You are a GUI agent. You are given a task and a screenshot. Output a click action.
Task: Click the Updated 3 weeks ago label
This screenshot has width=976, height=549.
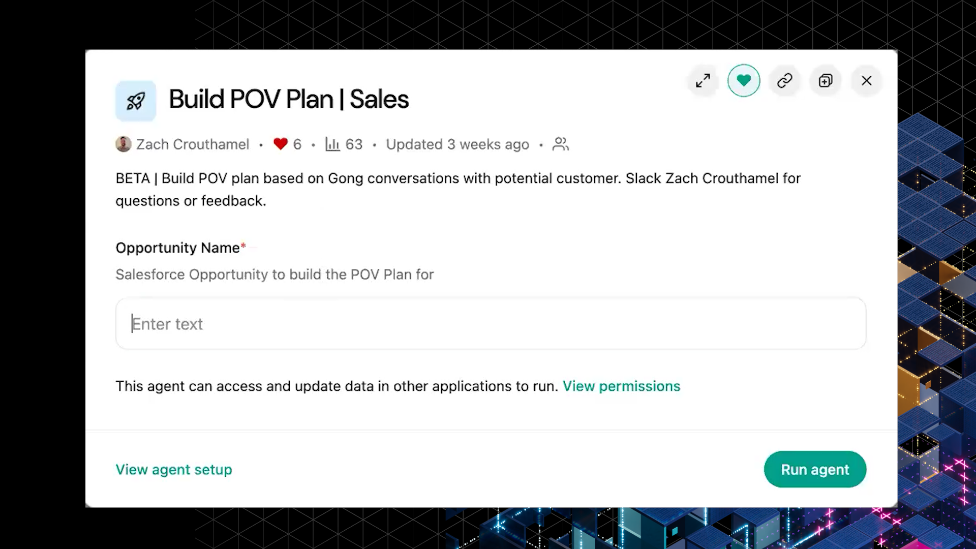(457, 144)
